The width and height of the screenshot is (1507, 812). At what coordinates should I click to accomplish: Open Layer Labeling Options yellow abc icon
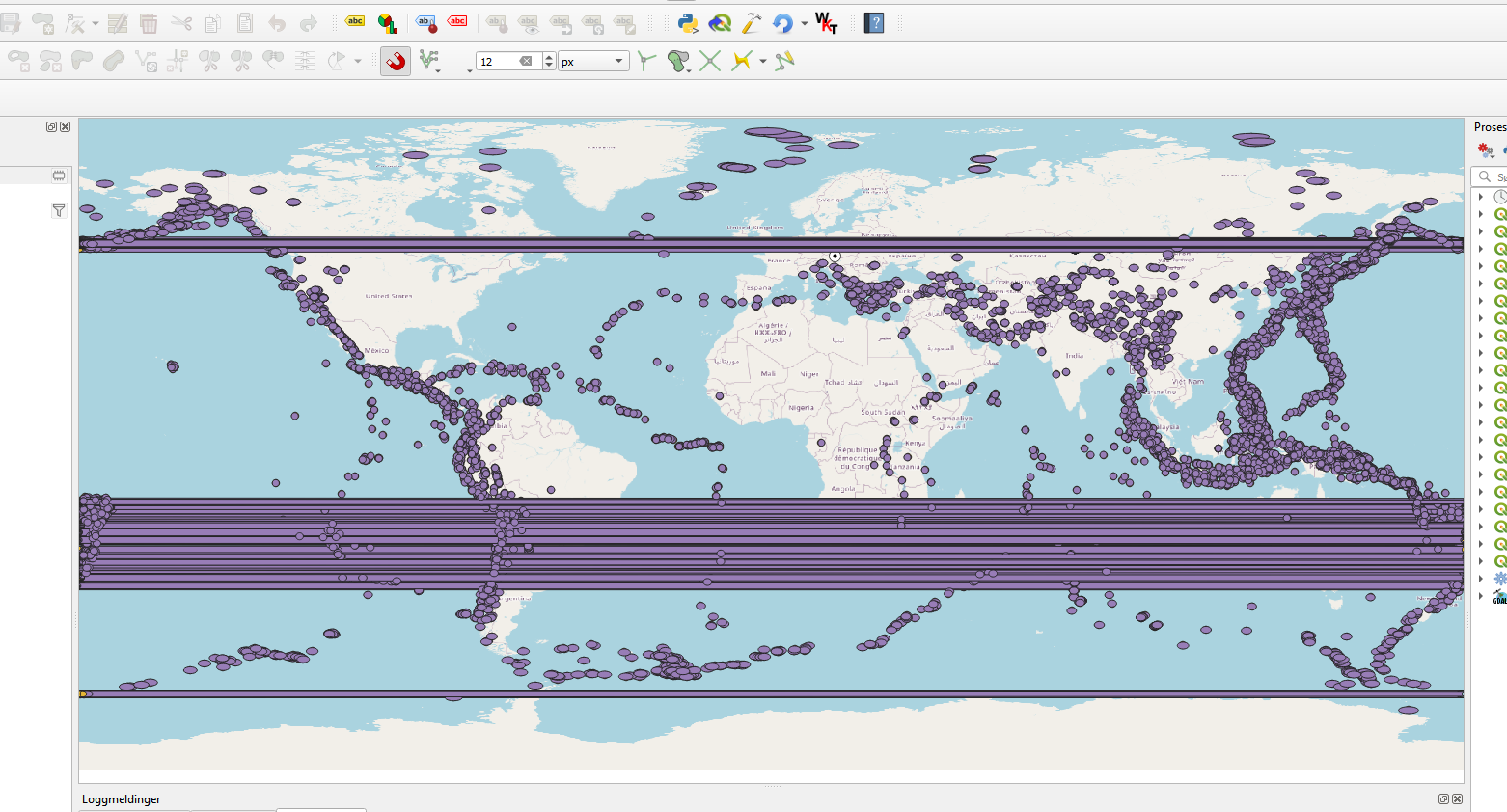click(x=355, y=21)
